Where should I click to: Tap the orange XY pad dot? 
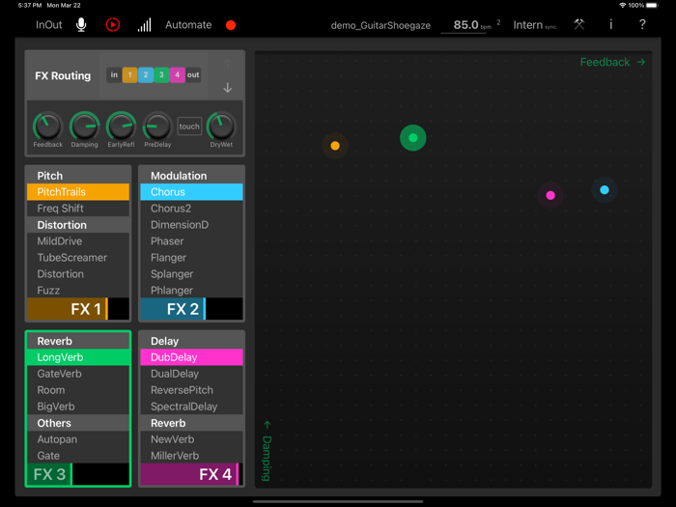pyautogui.click(x=335, y=146)
